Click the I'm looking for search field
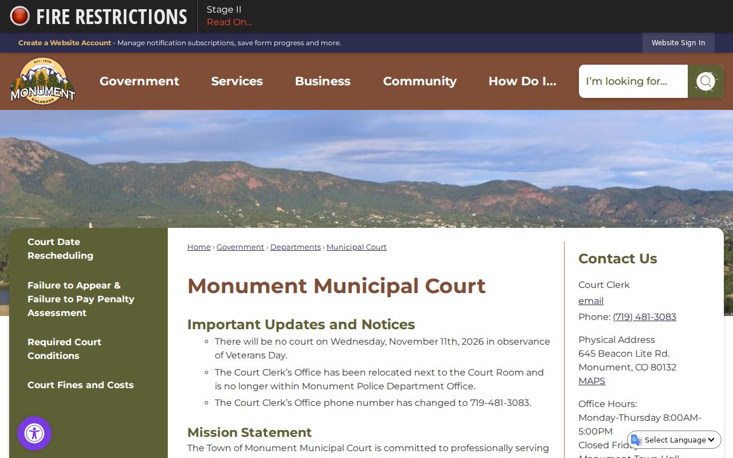The image size is (733, 458). click(633, 81)
